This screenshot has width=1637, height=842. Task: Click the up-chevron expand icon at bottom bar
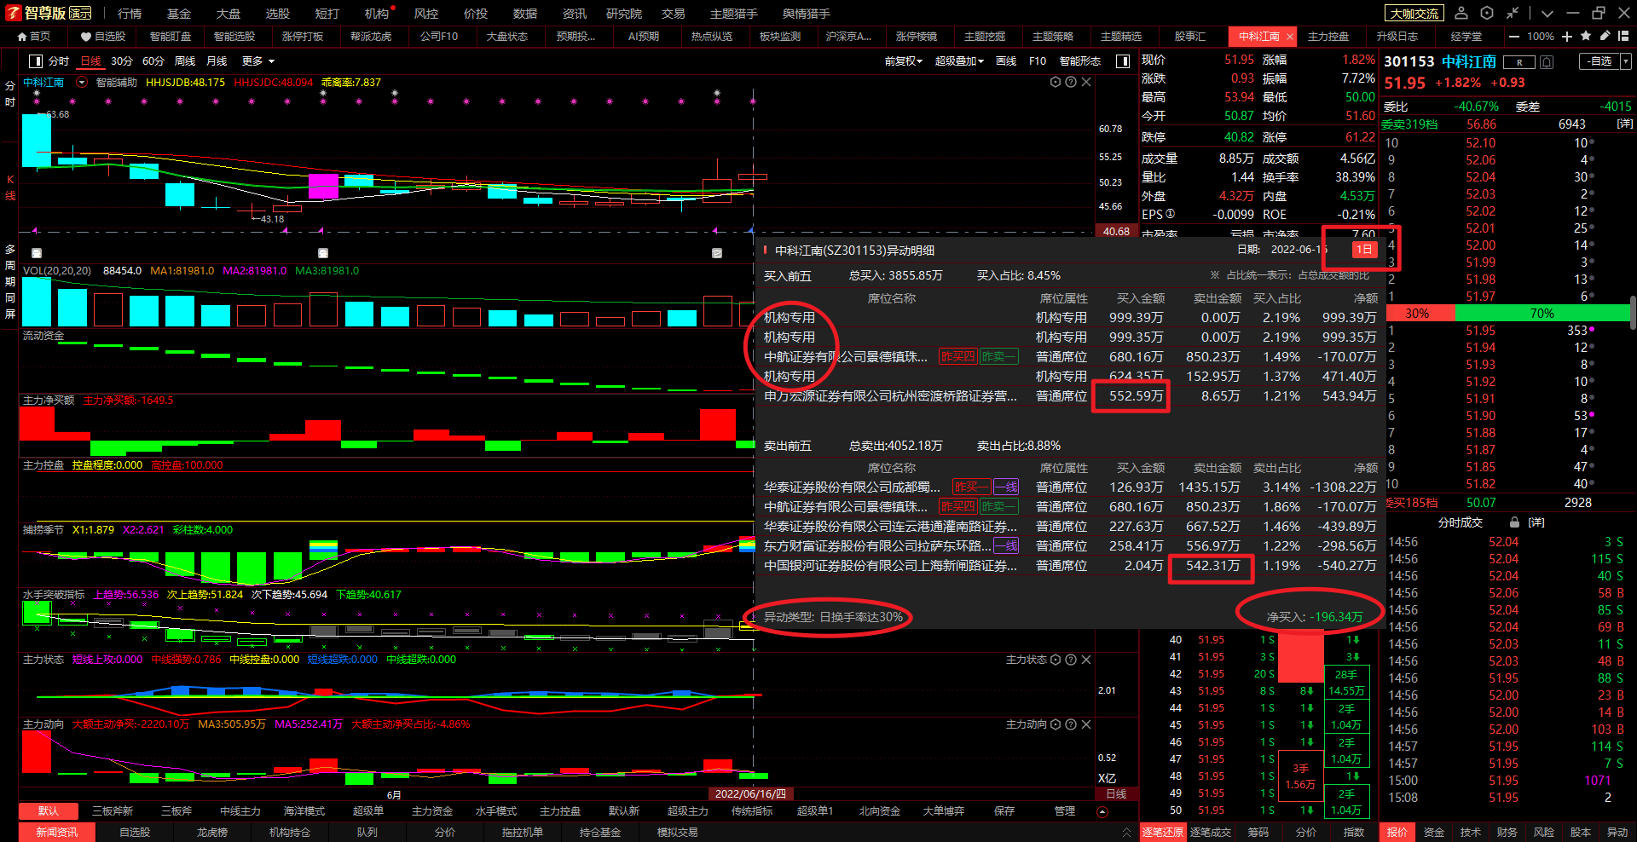pos(1126,833)
